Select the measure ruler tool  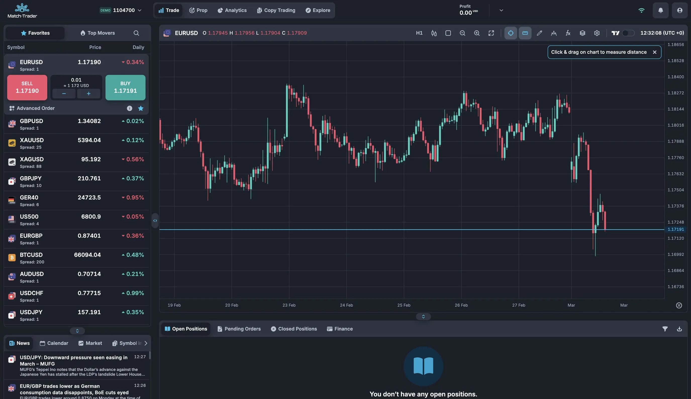(525, 33)
